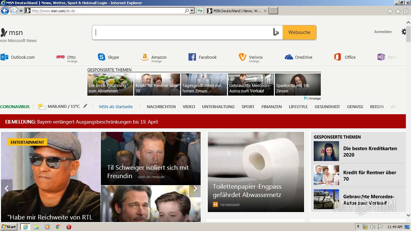This screenshot has height=231, width=411.
Task: Show hidden system tray icons
Action: 358,227
